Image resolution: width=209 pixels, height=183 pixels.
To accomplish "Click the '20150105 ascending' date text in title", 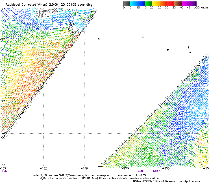I will [77, 5].
